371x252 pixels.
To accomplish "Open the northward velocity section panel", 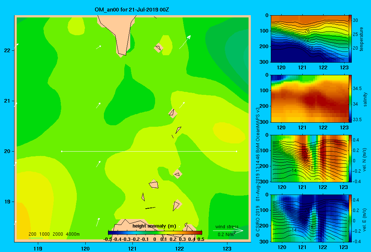I will click(309, 158).
